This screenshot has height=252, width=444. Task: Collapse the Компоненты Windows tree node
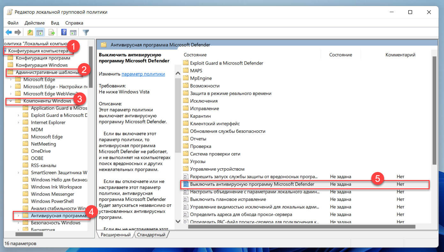(x=11, y=101)
